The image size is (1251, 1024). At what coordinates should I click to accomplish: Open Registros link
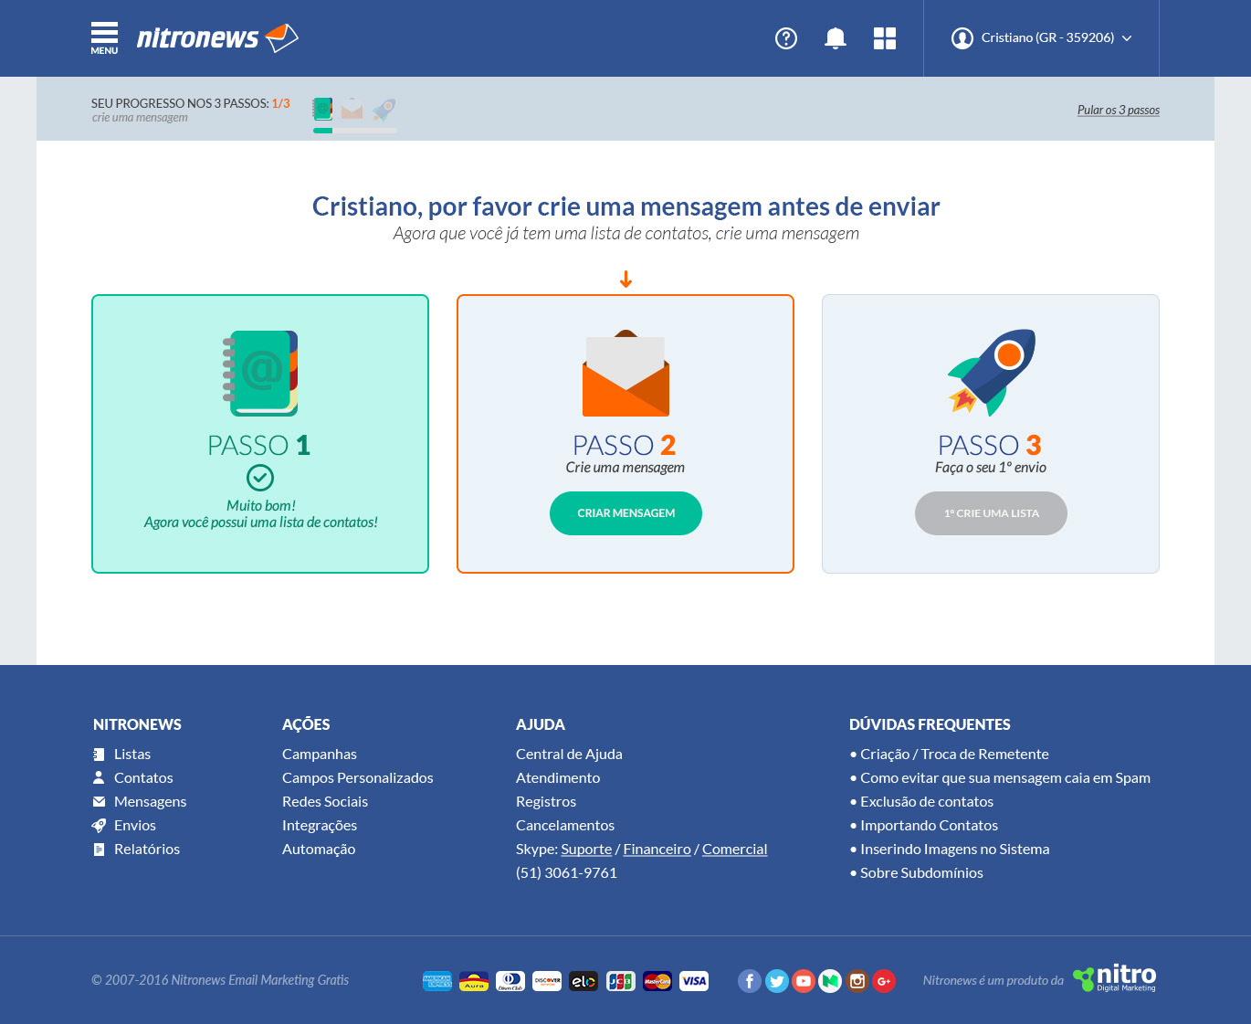(546, 802)
